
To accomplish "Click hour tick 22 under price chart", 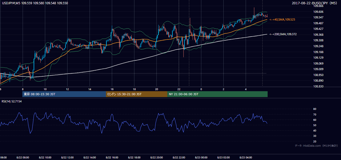I will click(x=179, y=89).
